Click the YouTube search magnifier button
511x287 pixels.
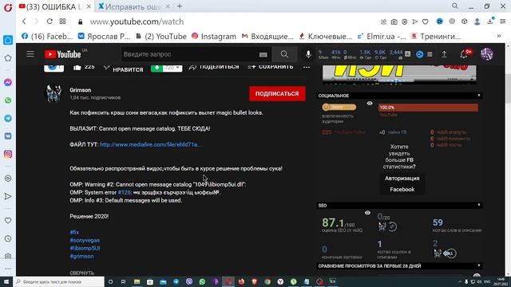(284, 54)
